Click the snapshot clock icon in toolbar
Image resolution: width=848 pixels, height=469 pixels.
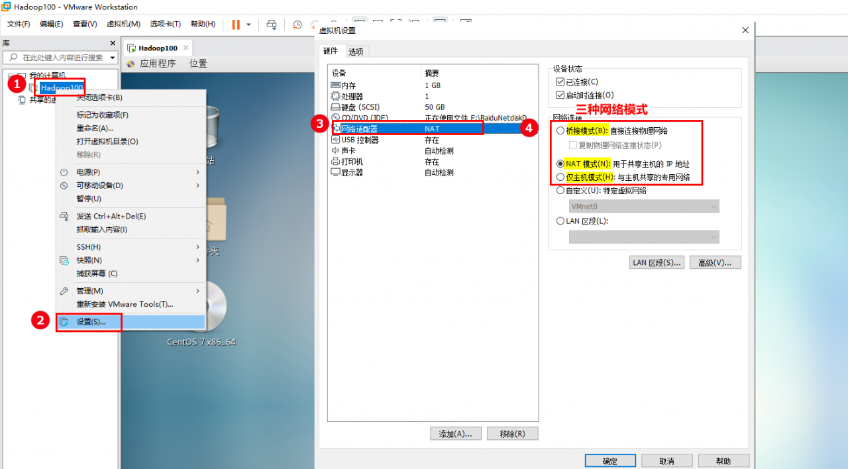click(297, 25)
